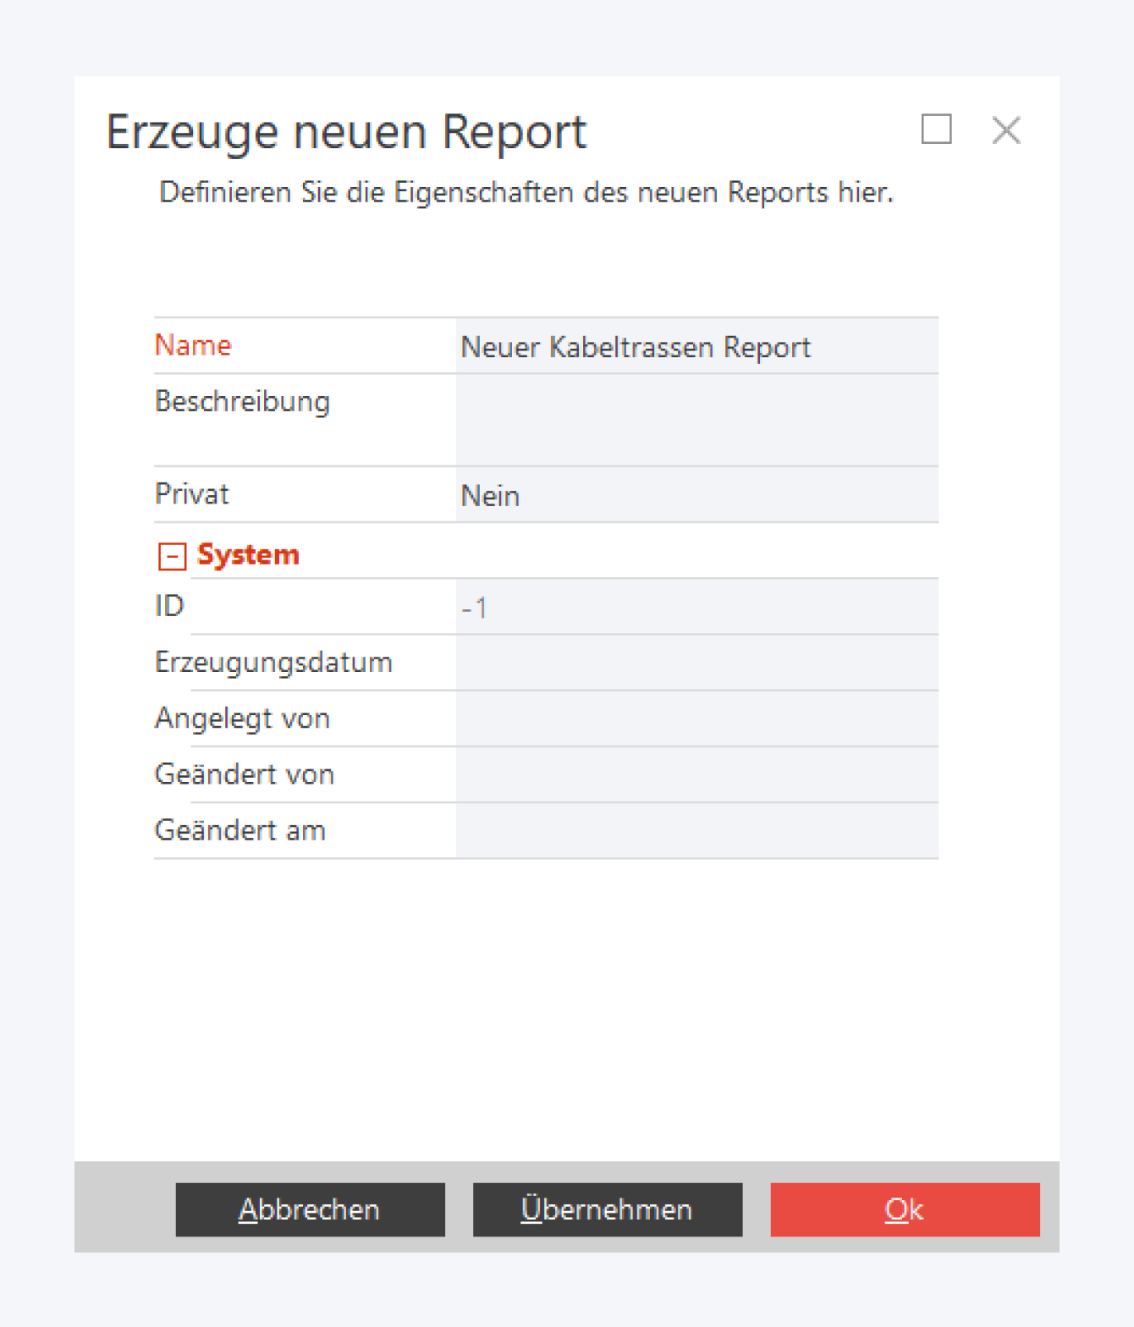This screenshot has width=1134, height=1327.
Task: Collapse the System section minus icon
Action: pyautogui.click(x=172, y=556)
